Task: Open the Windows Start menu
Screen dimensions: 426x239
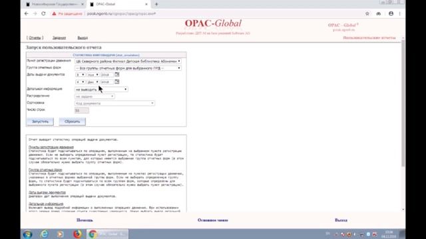Action: tap(27, 234)
